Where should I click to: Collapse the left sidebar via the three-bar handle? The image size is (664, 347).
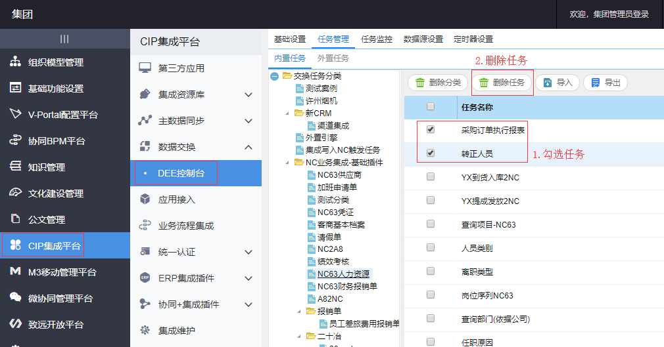click(x=64, y=39)
